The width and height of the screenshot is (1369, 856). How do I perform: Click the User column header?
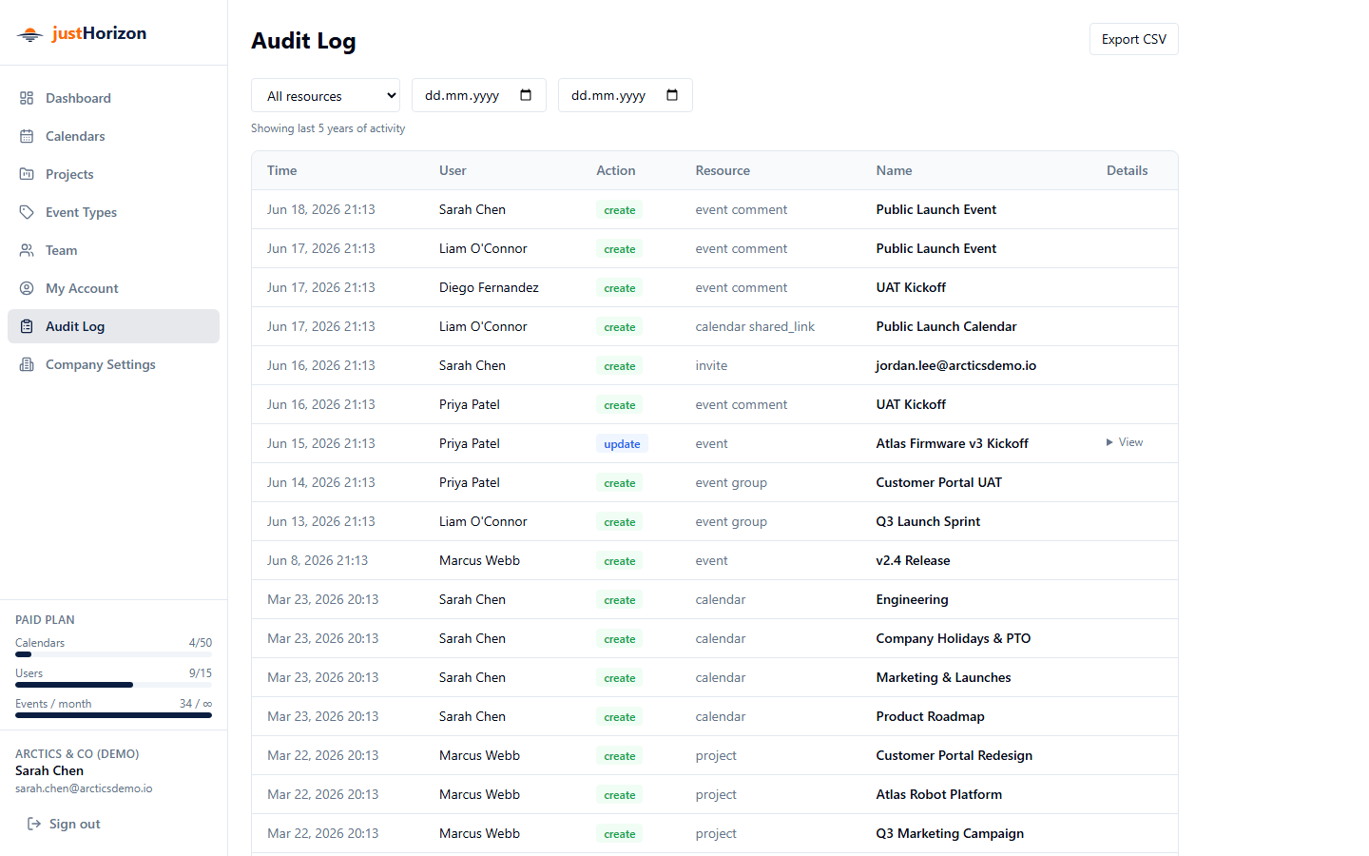(x=453, y=170)
